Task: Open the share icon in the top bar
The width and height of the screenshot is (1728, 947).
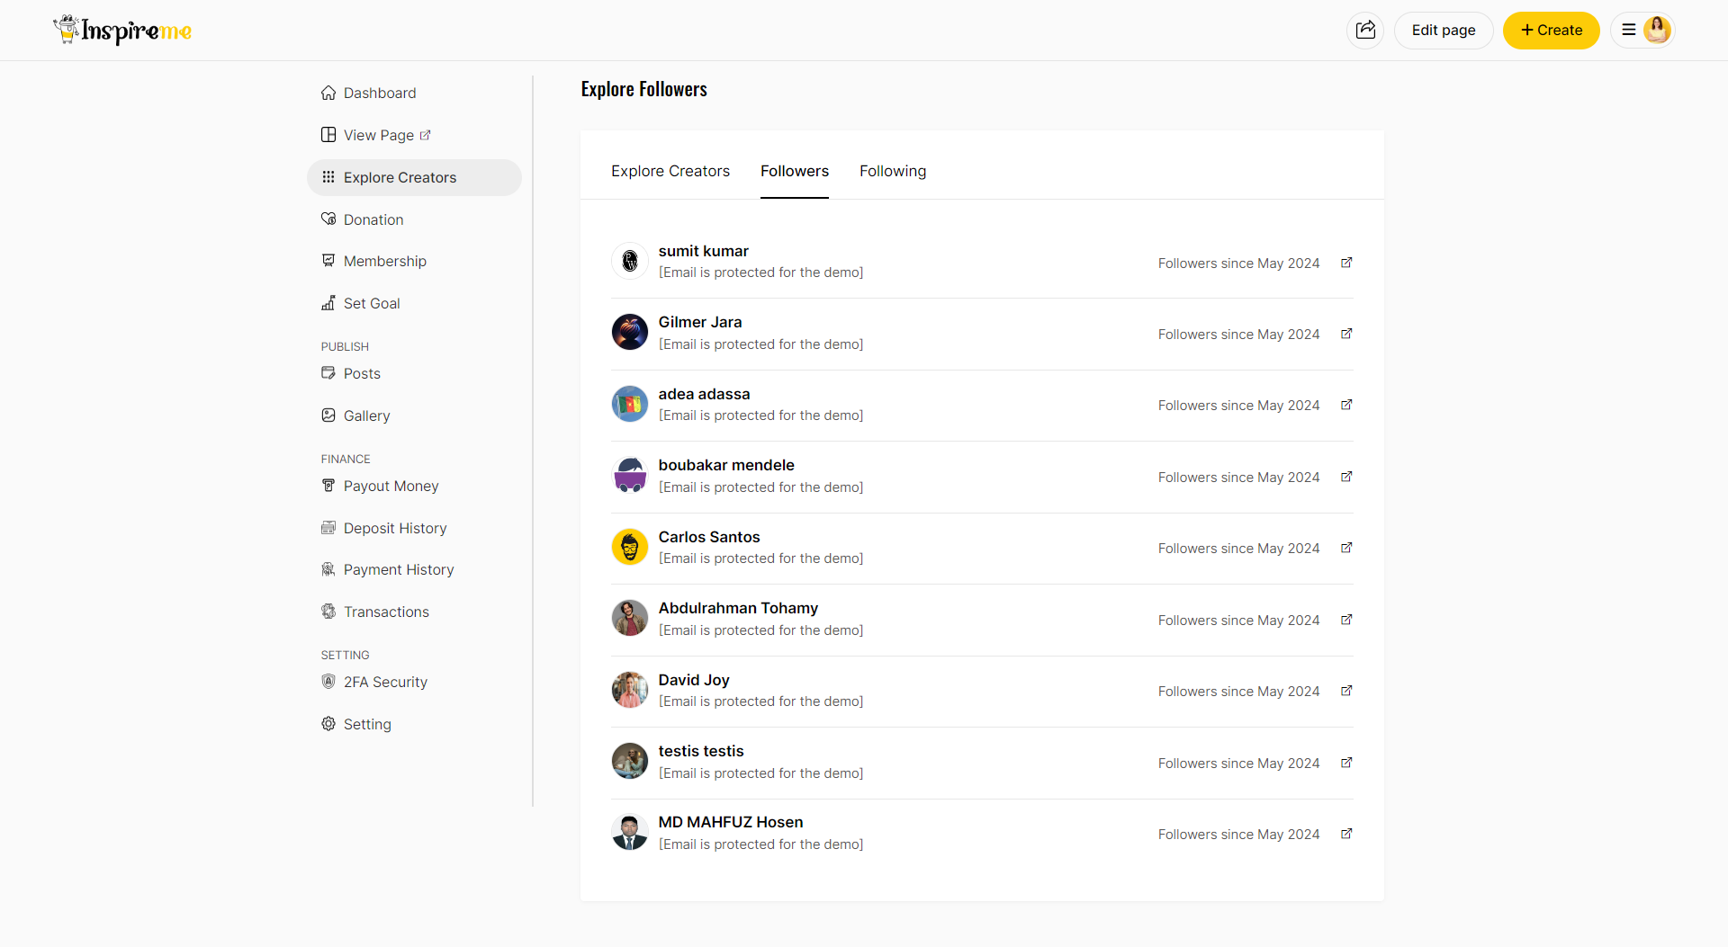Action: [1365, 30]
